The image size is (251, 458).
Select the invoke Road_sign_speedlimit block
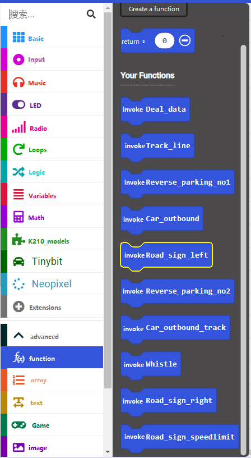click(x=180, y=437)
